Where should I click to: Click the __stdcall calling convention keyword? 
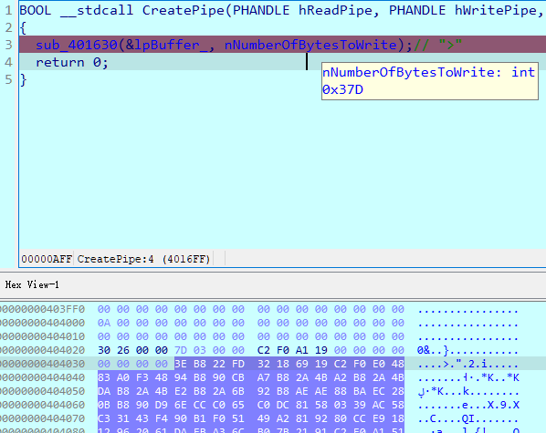[97, 10]
